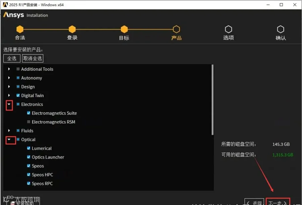Select the 选项 step label
The image size is (302, 205).
pos(229,37)
